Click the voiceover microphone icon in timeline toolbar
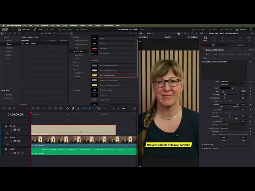 [14, 108]
